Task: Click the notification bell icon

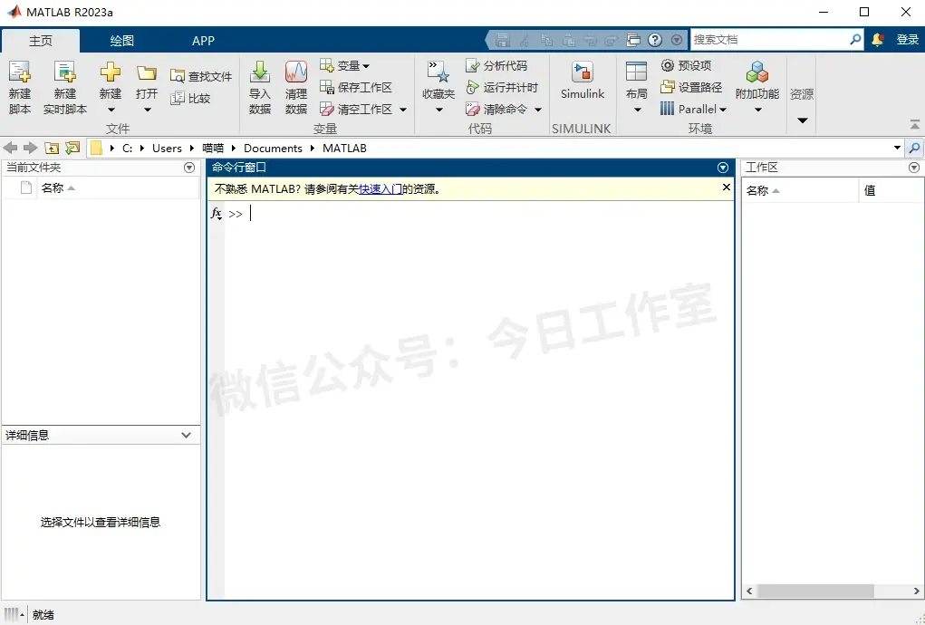Action: coord(878,40)
